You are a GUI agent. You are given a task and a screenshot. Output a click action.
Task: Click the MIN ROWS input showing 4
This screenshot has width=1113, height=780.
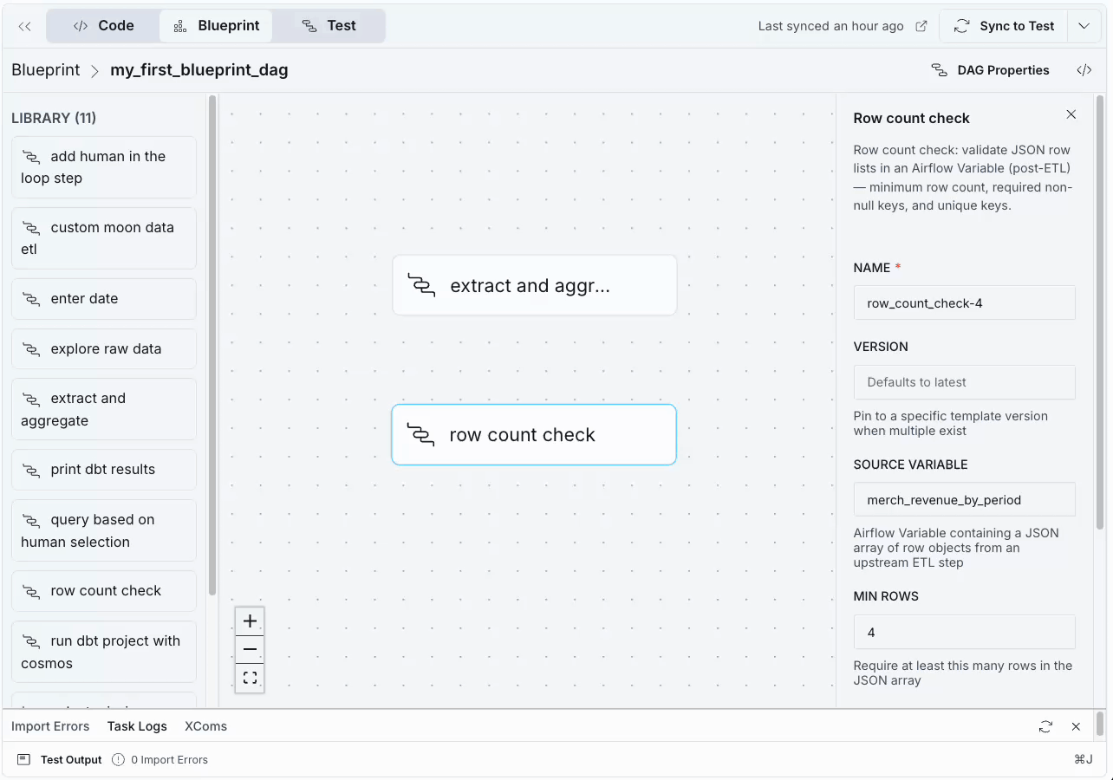964,632
